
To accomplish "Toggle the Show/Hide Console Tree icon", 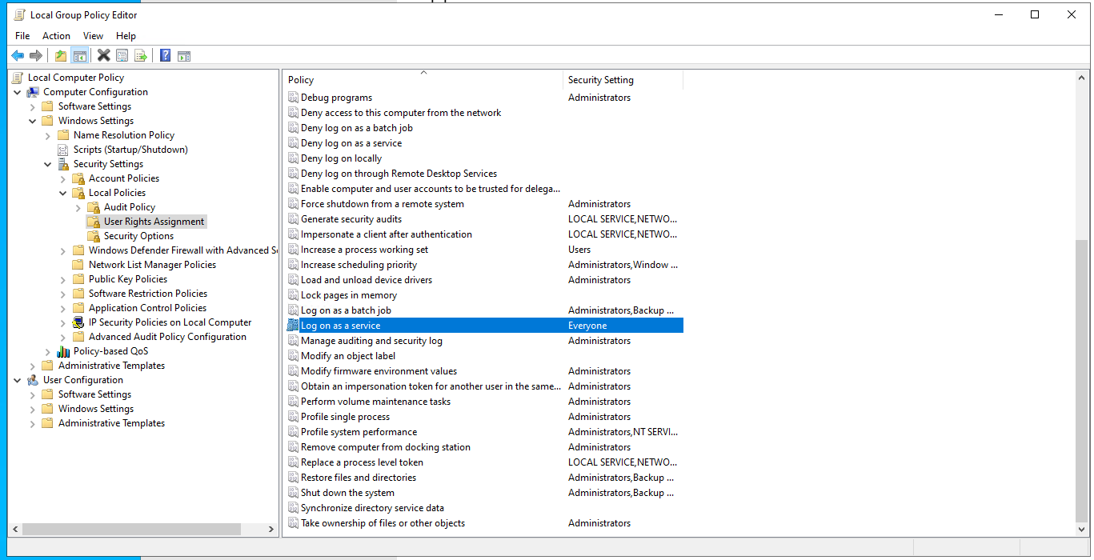I will (79, 55).
